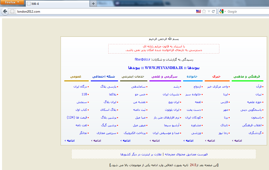Viewport: 269px width, 170px height.
Task: Reload the current page
Action: (x=213, y=11)
